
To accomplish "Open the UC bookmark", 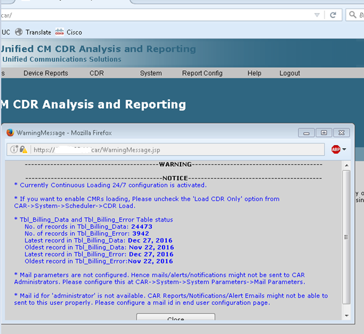I will [x=6, y=32].
